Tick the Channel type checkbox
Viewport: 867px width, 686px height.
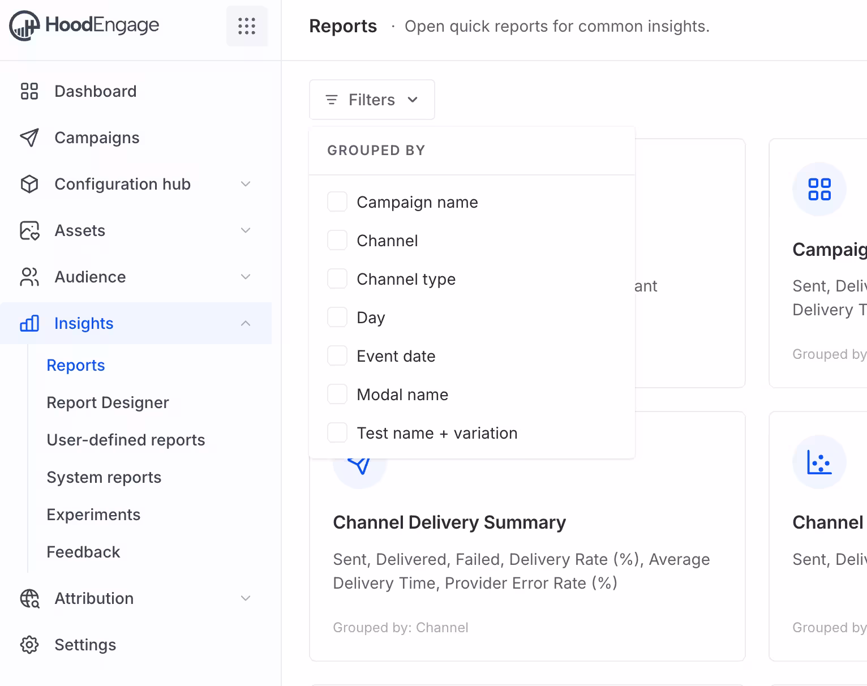point(337,279)
